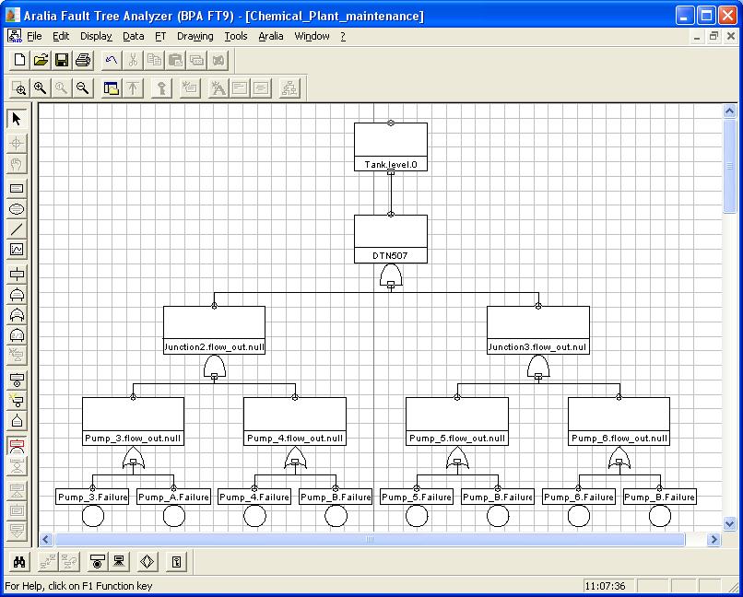Open the Drawing menu

195,36
